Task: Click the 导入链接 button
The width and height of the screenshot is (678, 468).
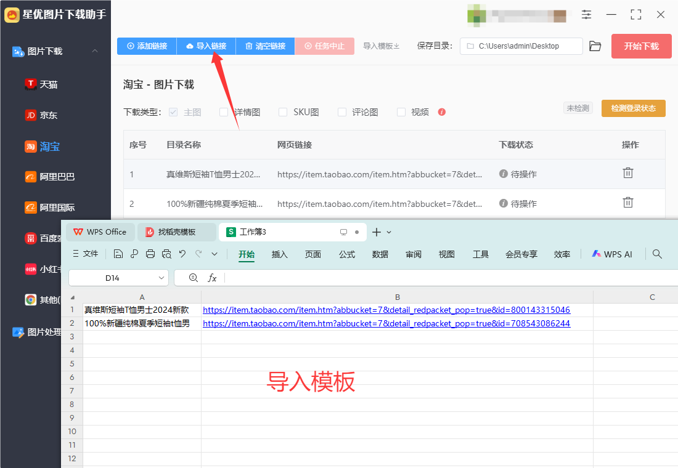Action: pyautogui.click(x=206, y=46)
